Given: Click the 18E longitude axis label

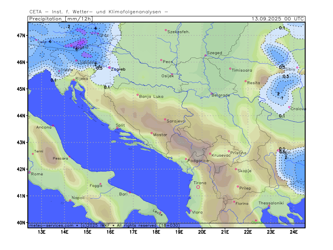Looking at the screenshot, I should point(157,232).
